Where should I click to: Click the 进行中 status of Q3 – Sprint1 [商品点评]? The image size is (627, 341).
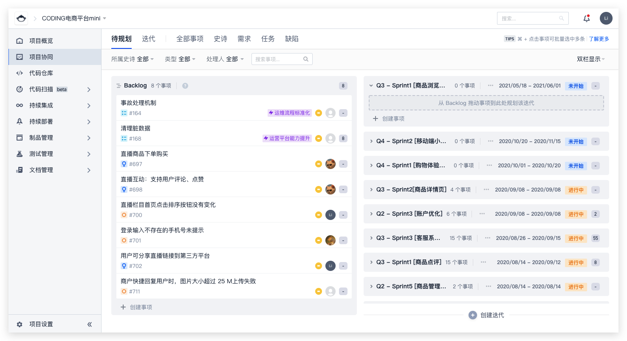click(576, 262)
